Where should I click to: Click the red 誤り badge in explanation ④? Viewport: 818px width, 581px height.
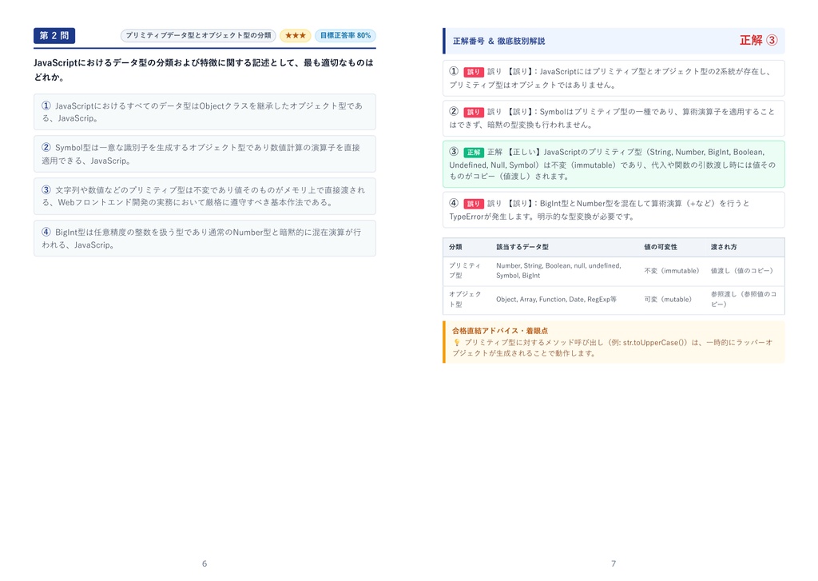[x=474, y=204]
